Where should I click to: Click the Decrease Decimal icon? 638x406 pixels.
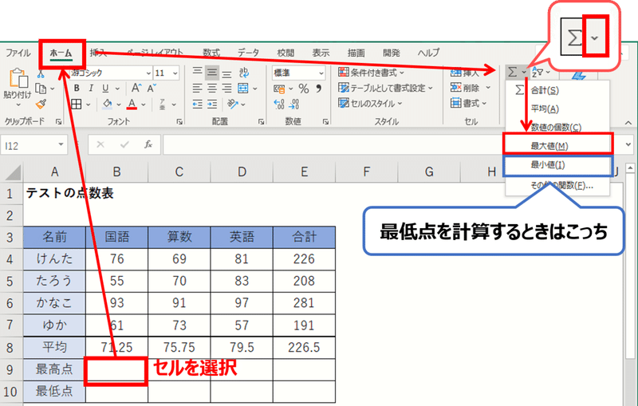coord(294,104)
